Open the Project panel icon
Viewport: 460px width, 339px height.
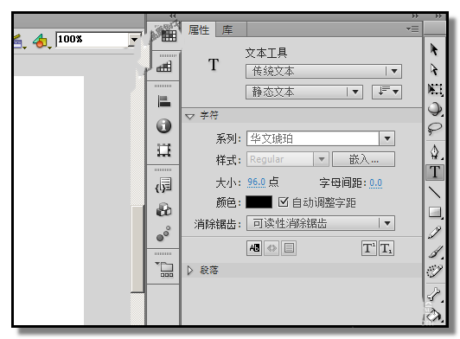click(164, 269)
